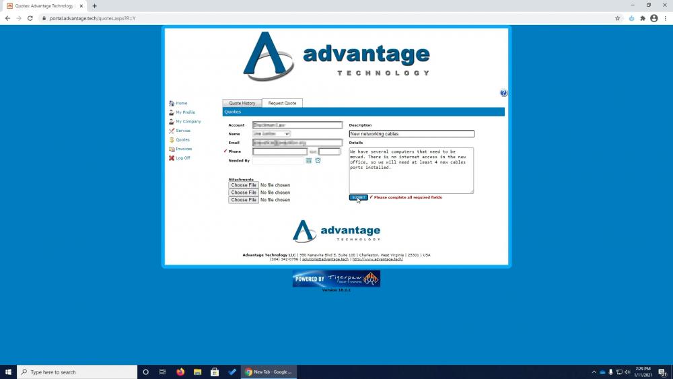Viewport: 673px width, 379px height.
Task: Go to the Service page
Action: (183, 131)
